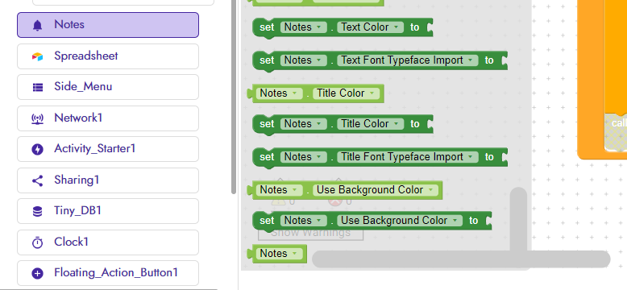Click the component list's vertical scrollbar
Image resolution: width=627 pixels, height=290 pixels.
pos(234,97)
